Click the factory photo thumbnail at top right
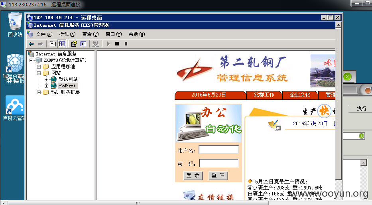The height and width of the screenshot is (205, 372). click(x=323, y=71)
